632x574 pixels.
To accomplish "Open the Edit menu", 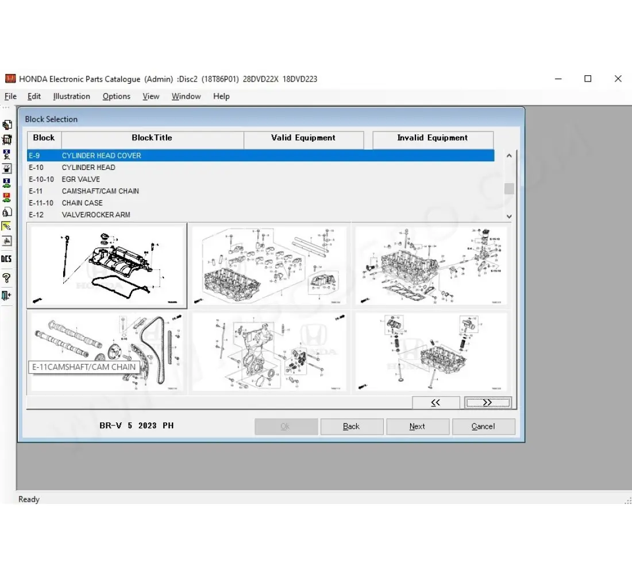I will 34,96.
